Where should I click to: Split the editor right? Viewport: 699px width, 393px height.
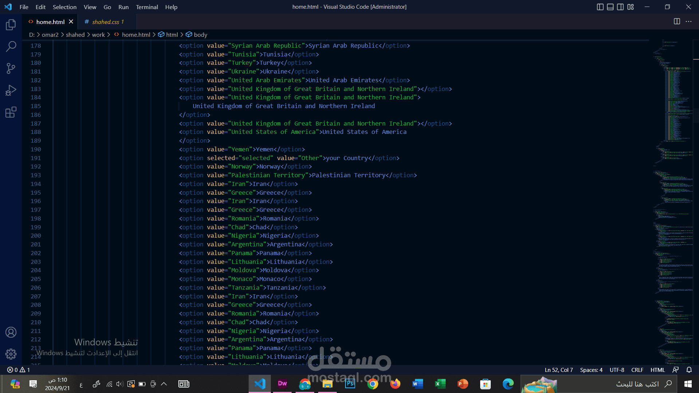[x=677, y=21]
